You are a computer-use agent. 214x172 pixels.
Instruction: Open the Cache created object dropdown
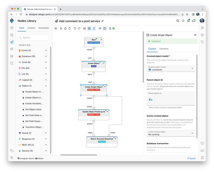pyautogui.click(x=171, y=133)
